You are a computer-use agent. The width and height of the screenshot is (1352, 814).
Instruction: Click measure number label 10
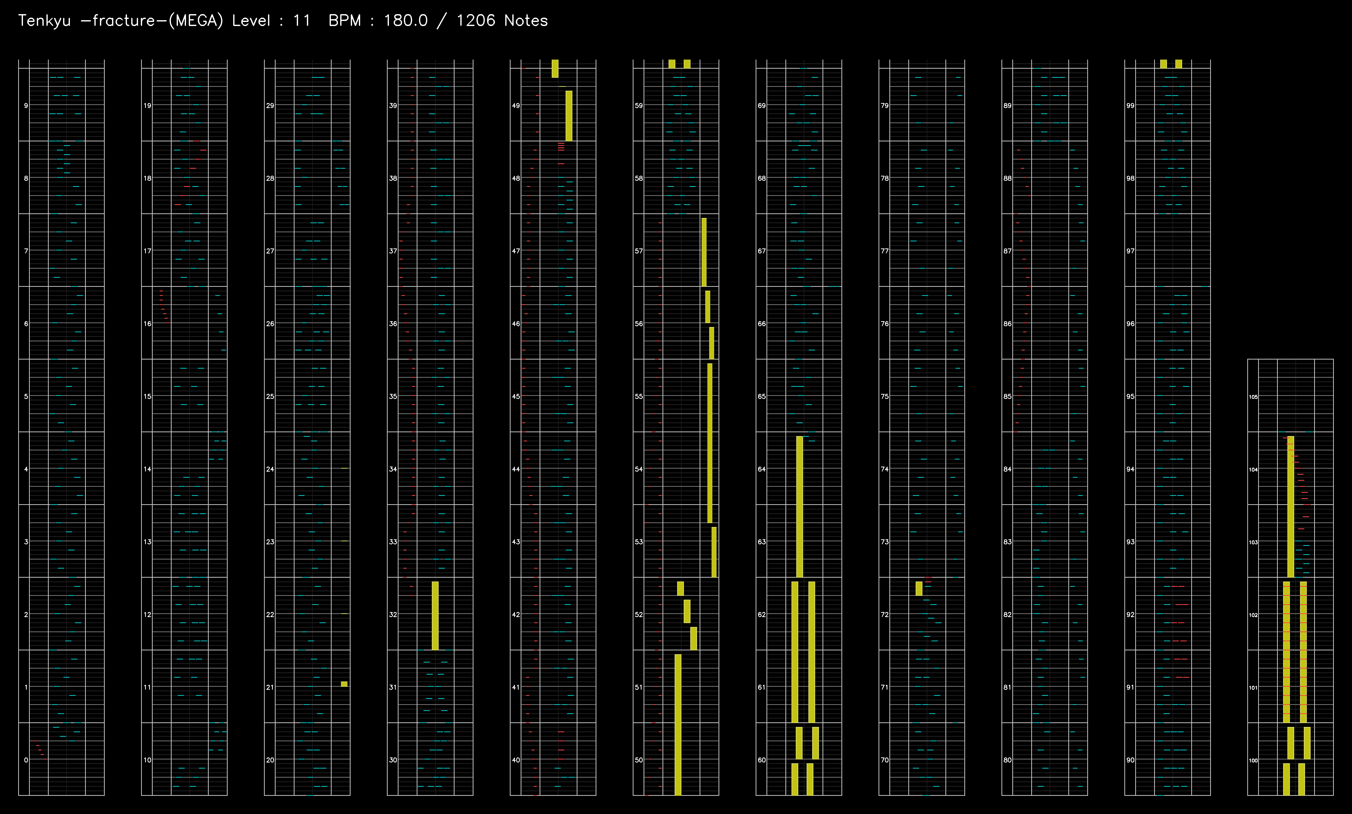pos(147,760)
